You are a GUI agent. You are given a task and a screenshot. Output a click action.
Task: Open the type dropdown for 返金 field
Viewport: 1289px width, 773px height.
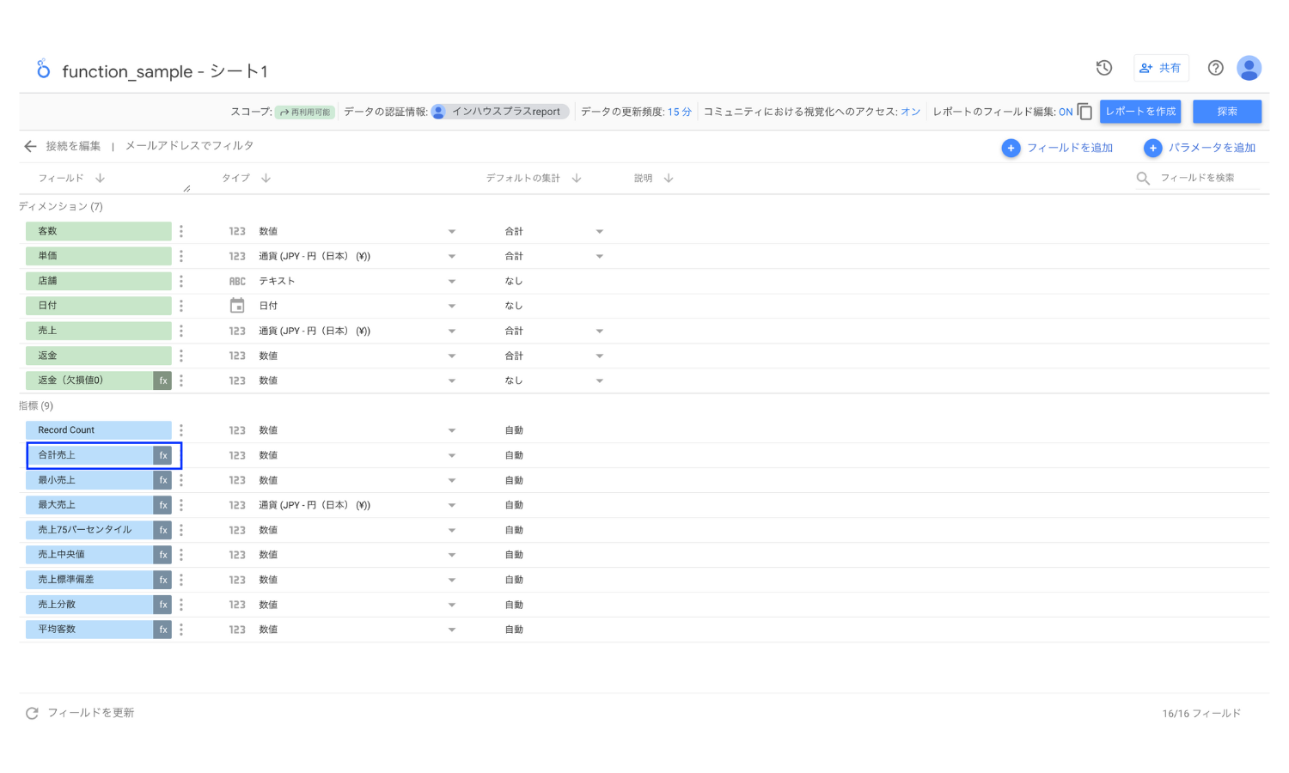click(x=451, y=355)
